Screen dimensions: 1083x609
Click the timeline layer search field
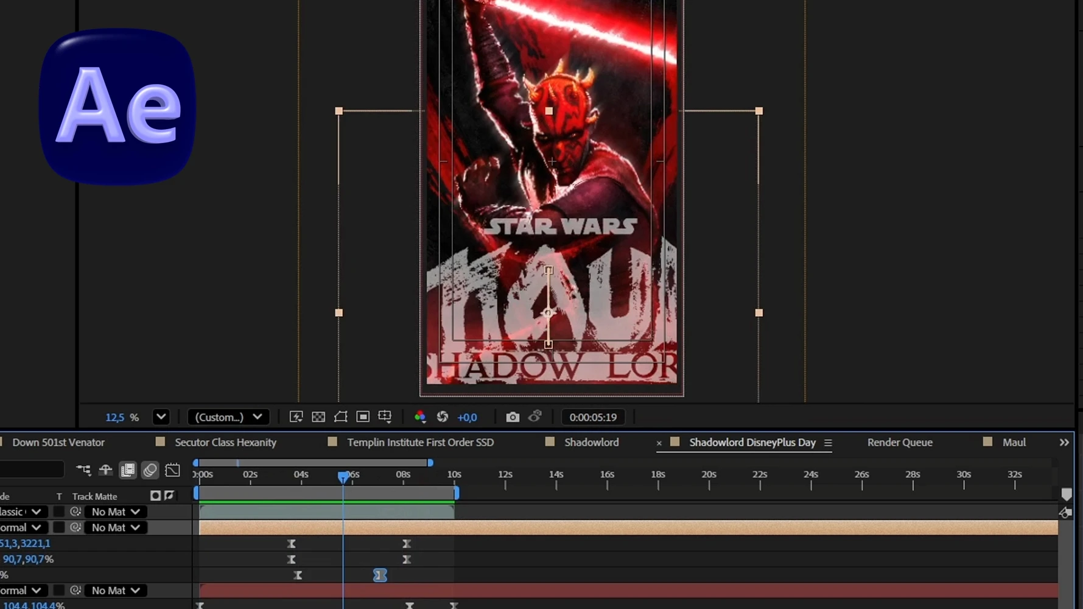pyautogui.click(x=32, y=470)
